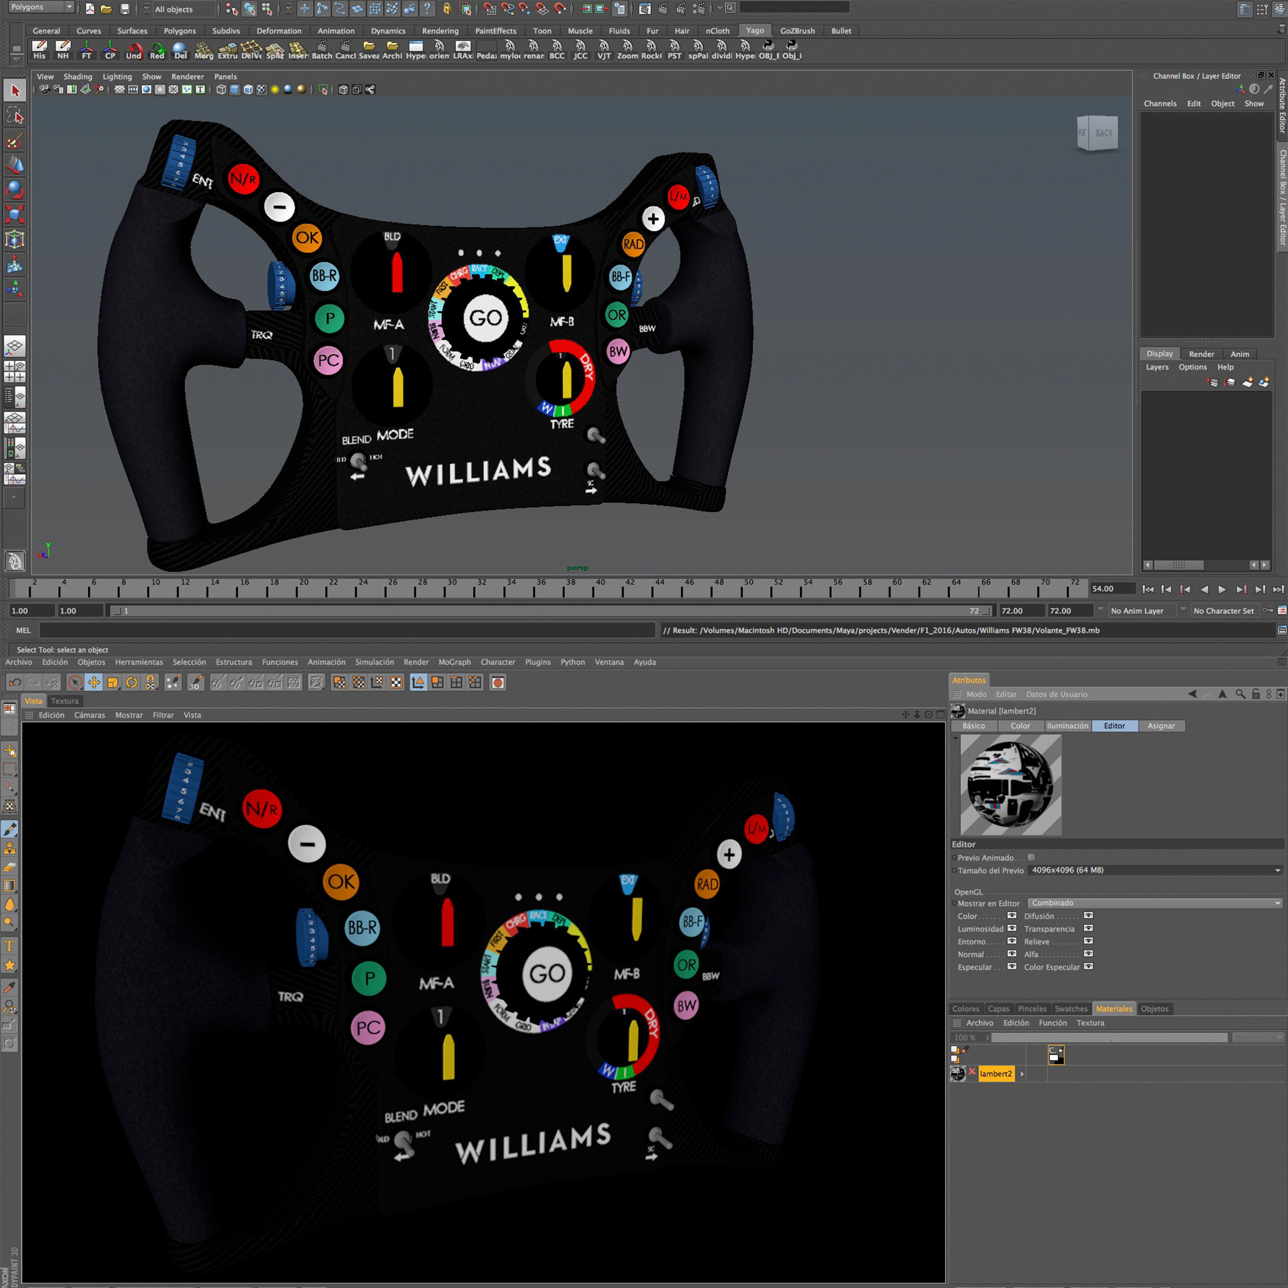1288x1288 pixels.
Task: Enable textured display checker icon in viewport
Action: 262,89
